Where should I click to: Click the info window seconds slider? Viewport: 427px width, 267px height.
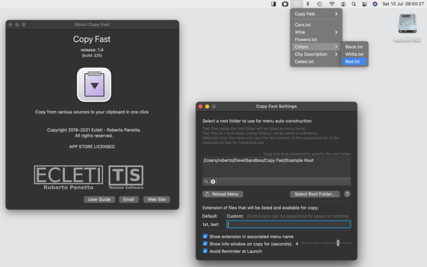pyautogui.click(x=338, y=243)
